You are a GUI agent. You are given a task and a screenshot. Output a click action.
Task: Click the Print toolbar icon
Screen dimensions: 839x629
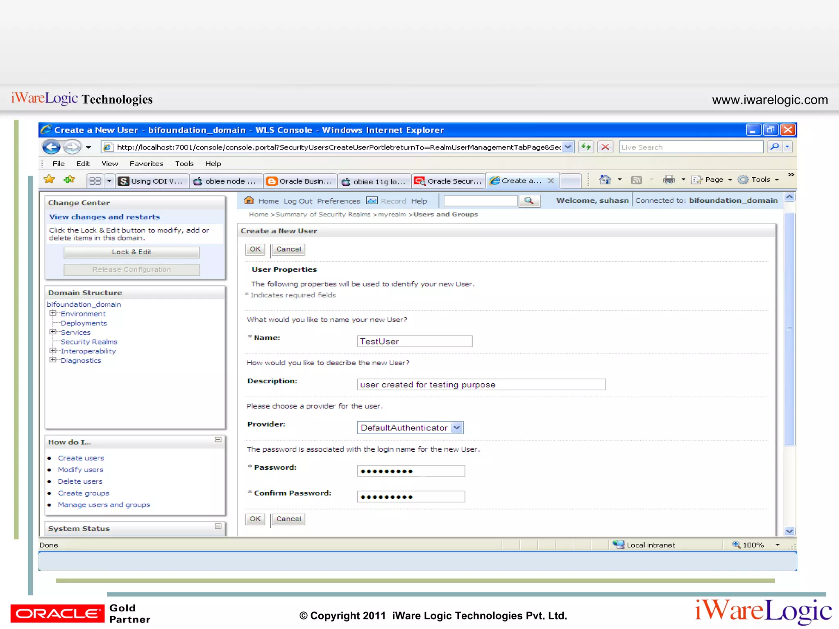[x=669, y=180]
